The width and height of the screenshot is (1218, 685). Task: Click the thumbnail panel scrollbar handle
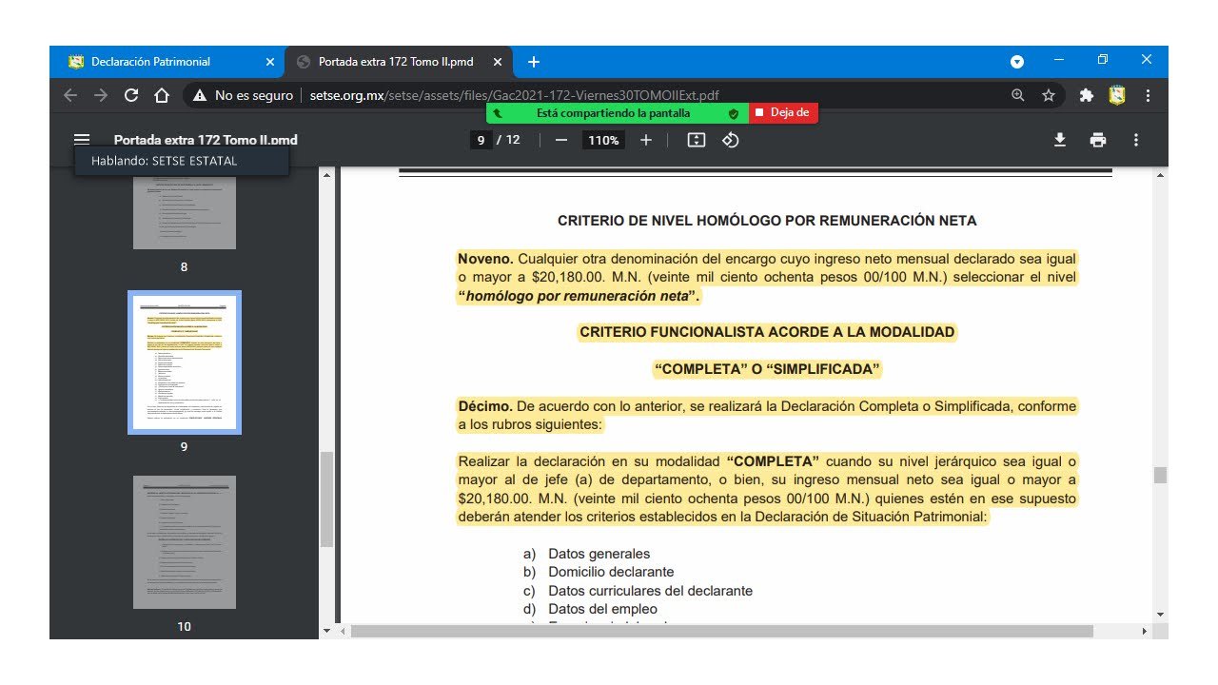click(x=326, y=499)
